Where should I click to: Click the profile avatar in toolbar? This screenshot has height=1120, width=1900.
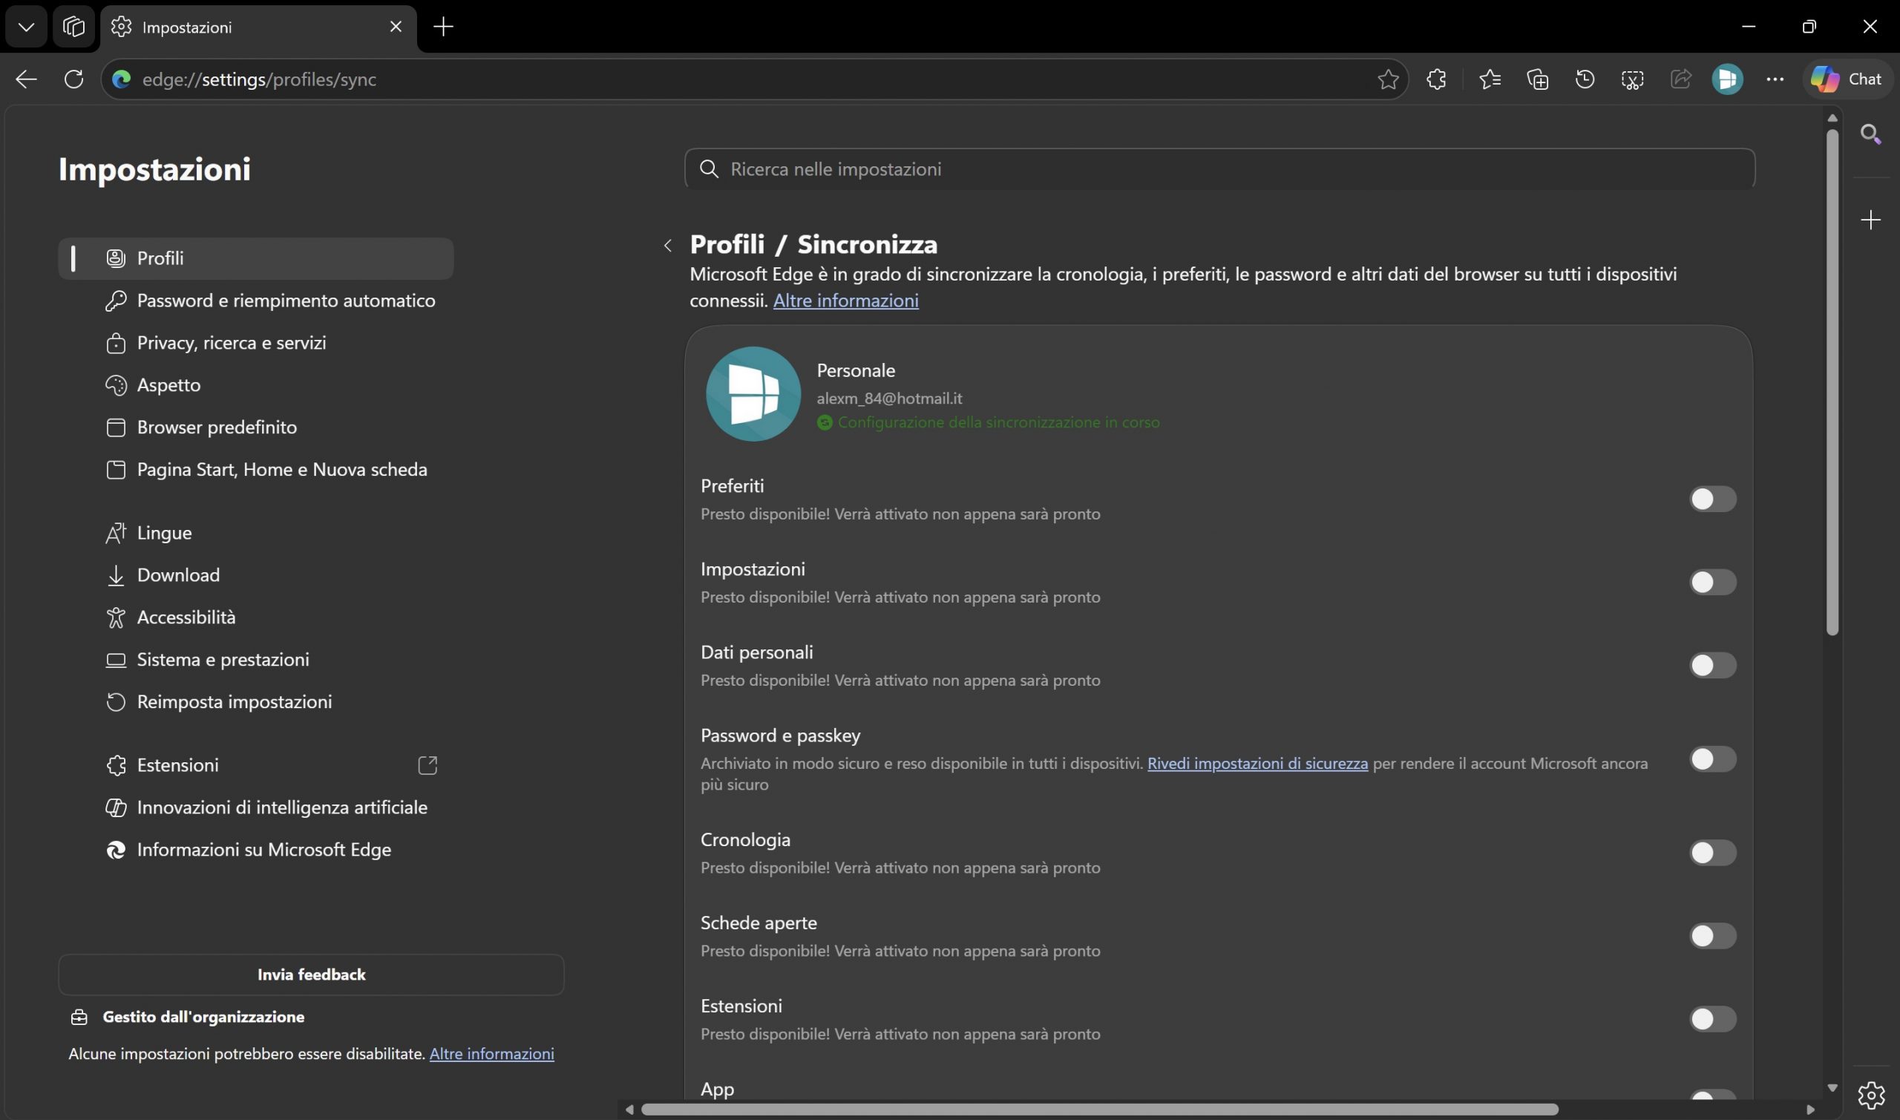[1727, 79]
